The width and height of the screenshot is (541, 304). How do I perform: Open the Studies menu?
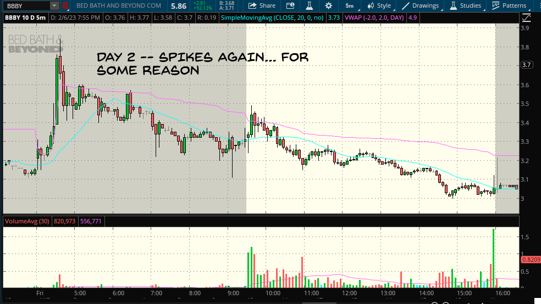pyautogui.click(x=466, y=6)
